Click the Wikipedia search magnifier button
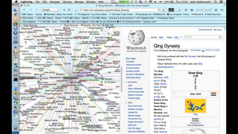 (x=220, y=37)
